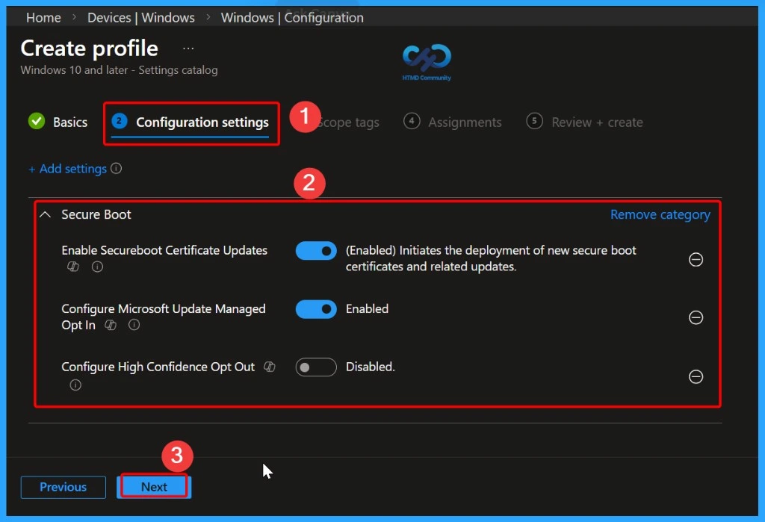Switch to the Basics tab
Image resolution: width=765 pixels, height=522 pixels.
(68, 122)
